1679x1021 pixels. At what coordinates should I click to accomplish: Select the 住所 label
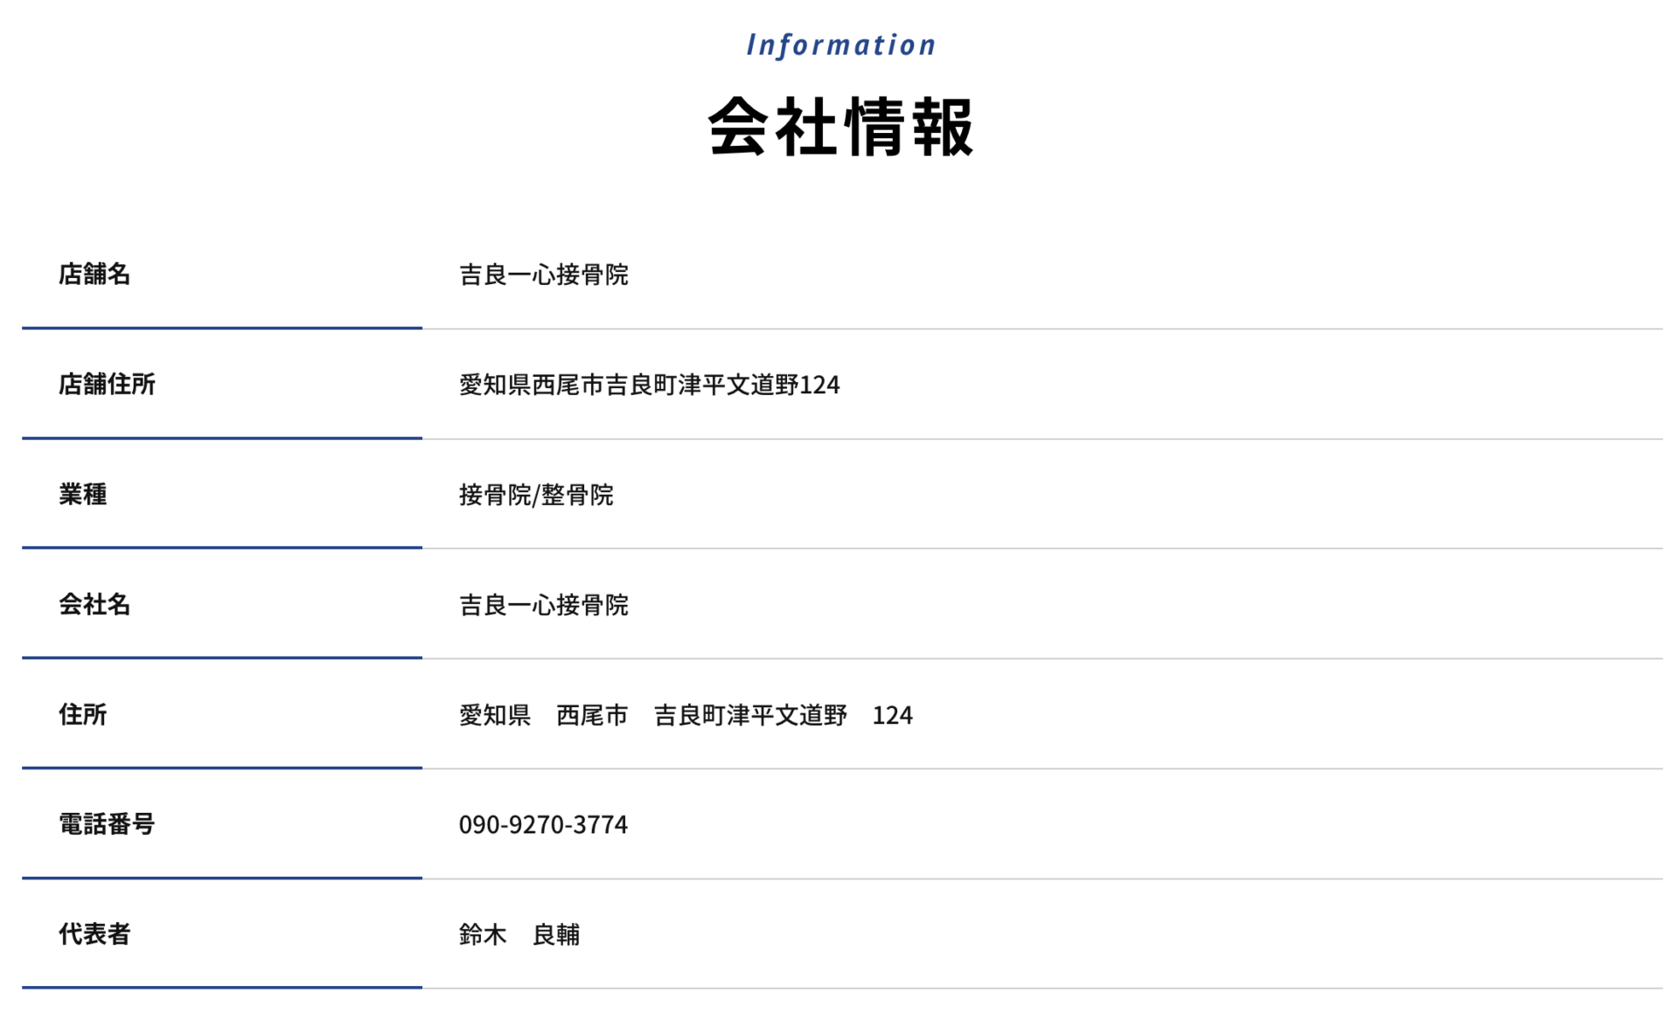coord(82,715)
